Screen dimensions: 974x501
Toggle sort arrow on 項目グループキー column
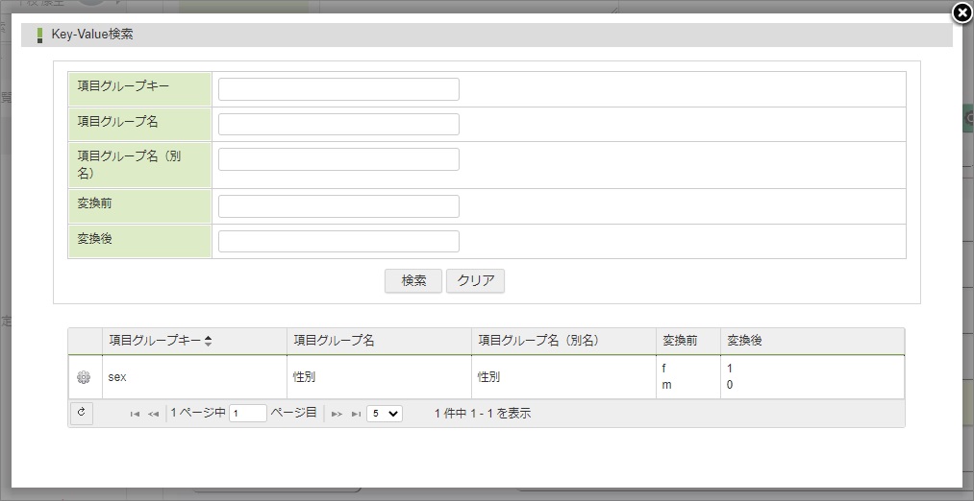tap(209, 341)
